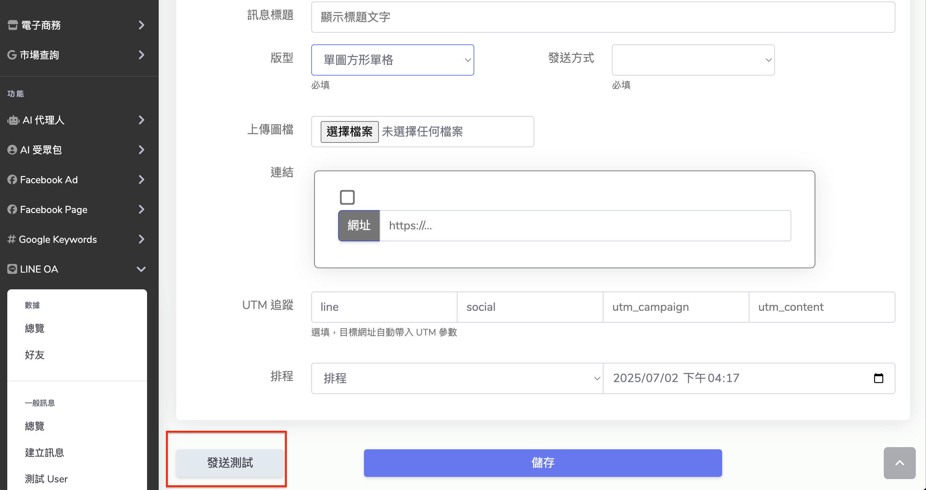Open the 發送方式 dropdown
The image size is (926, 490).
(693, 60)
